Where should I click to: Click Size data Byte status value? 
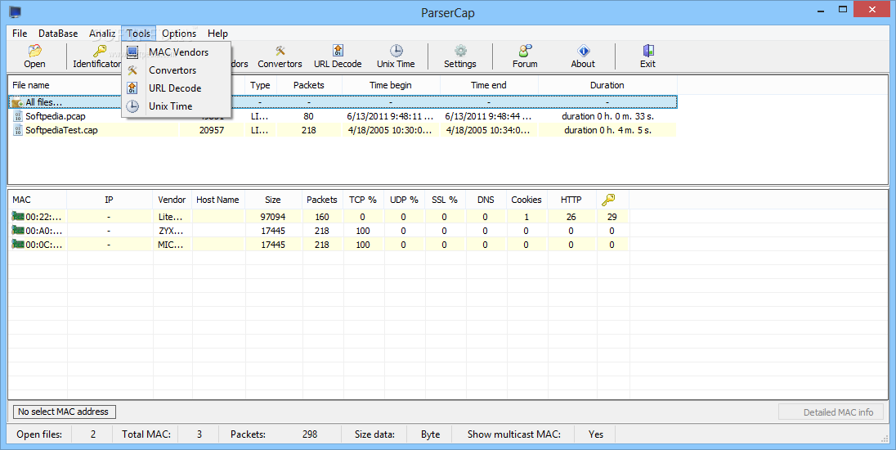pos(430,434)
